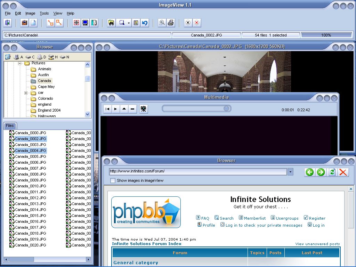Collapse the Pictures folder node

click(x=20, y=63)
